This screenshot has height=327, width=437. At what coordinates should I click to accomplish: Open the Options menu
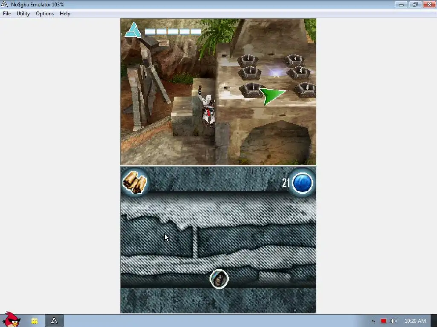[x=44, y=14]
